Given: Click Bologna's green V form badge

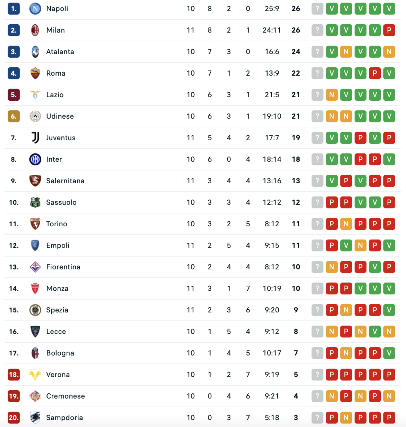Looking at the screenshot, I should coord(389,353).
